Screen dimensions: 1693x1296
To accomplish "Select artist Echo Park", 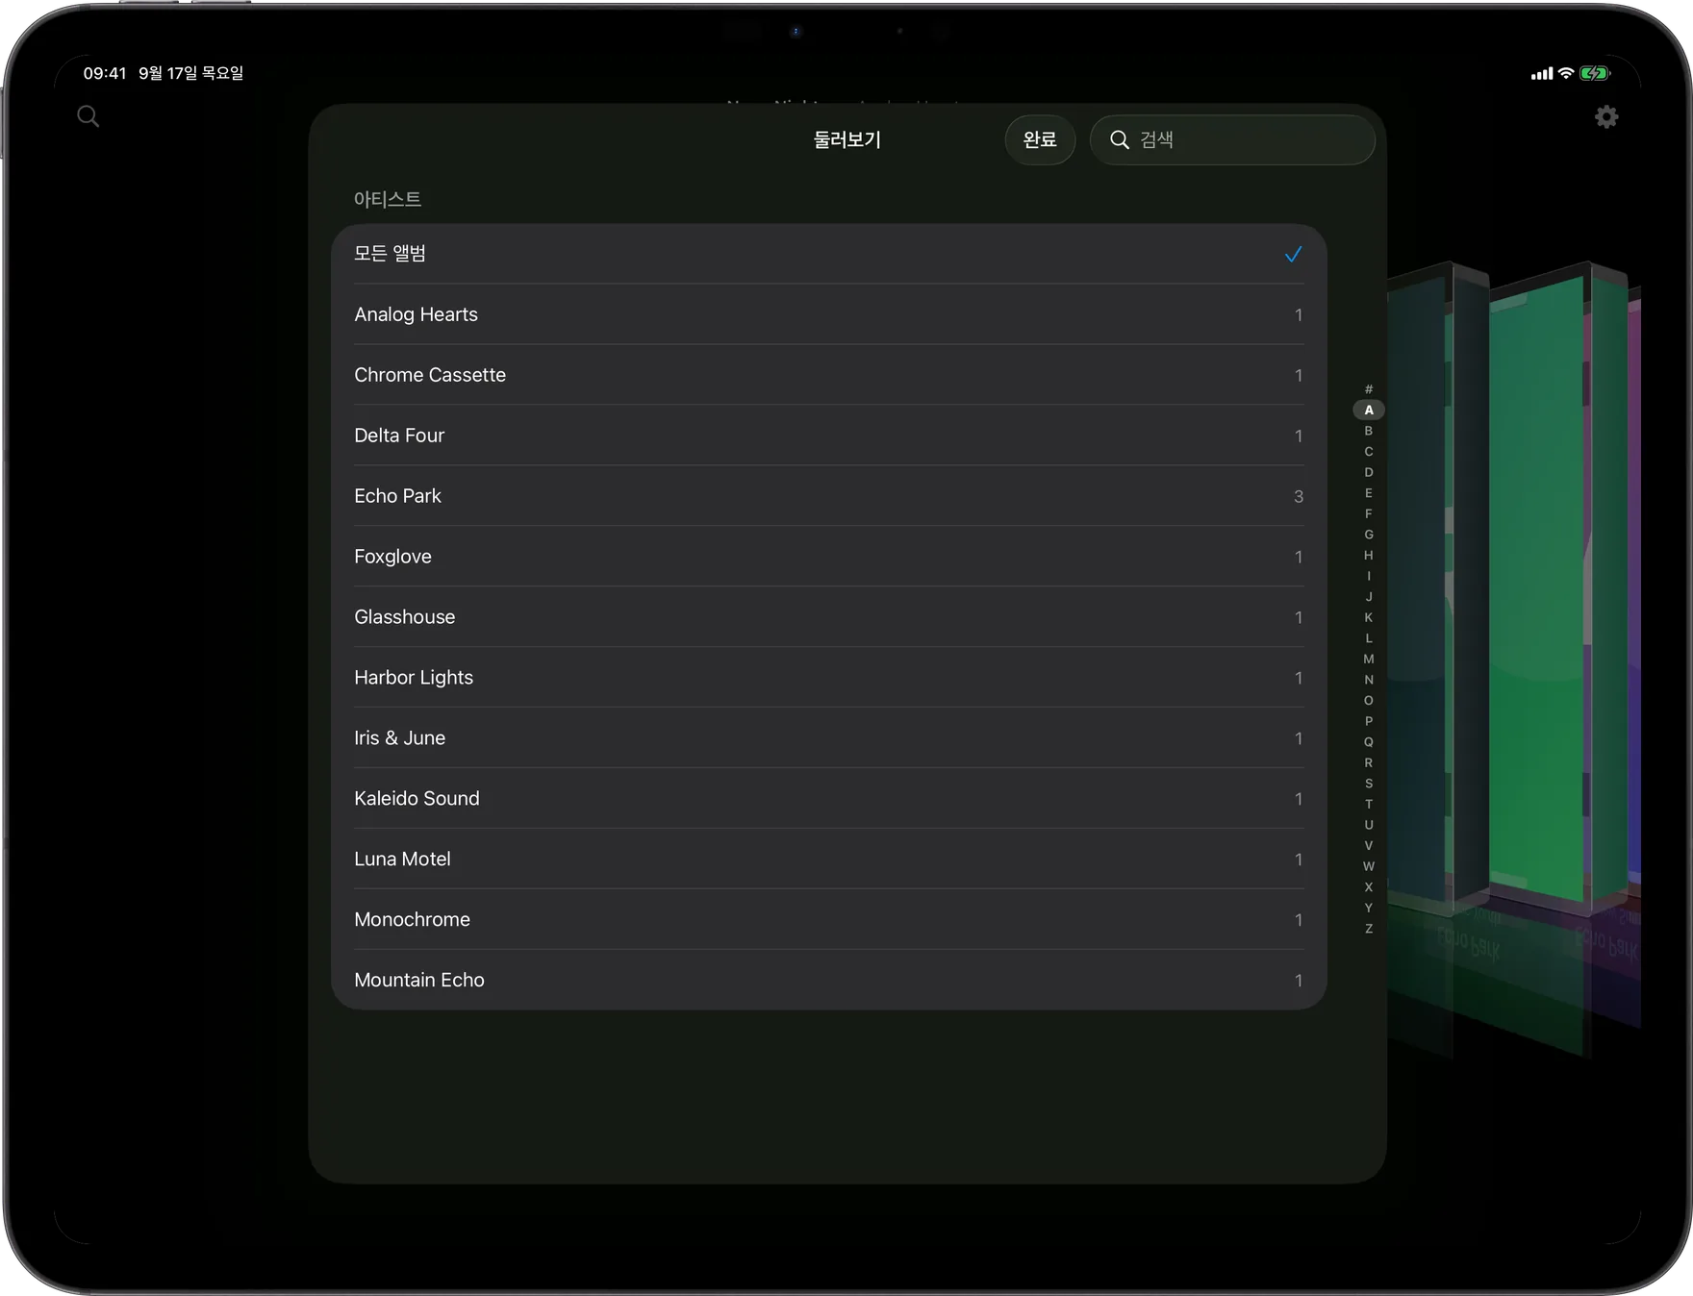I will tap(829, 496).
